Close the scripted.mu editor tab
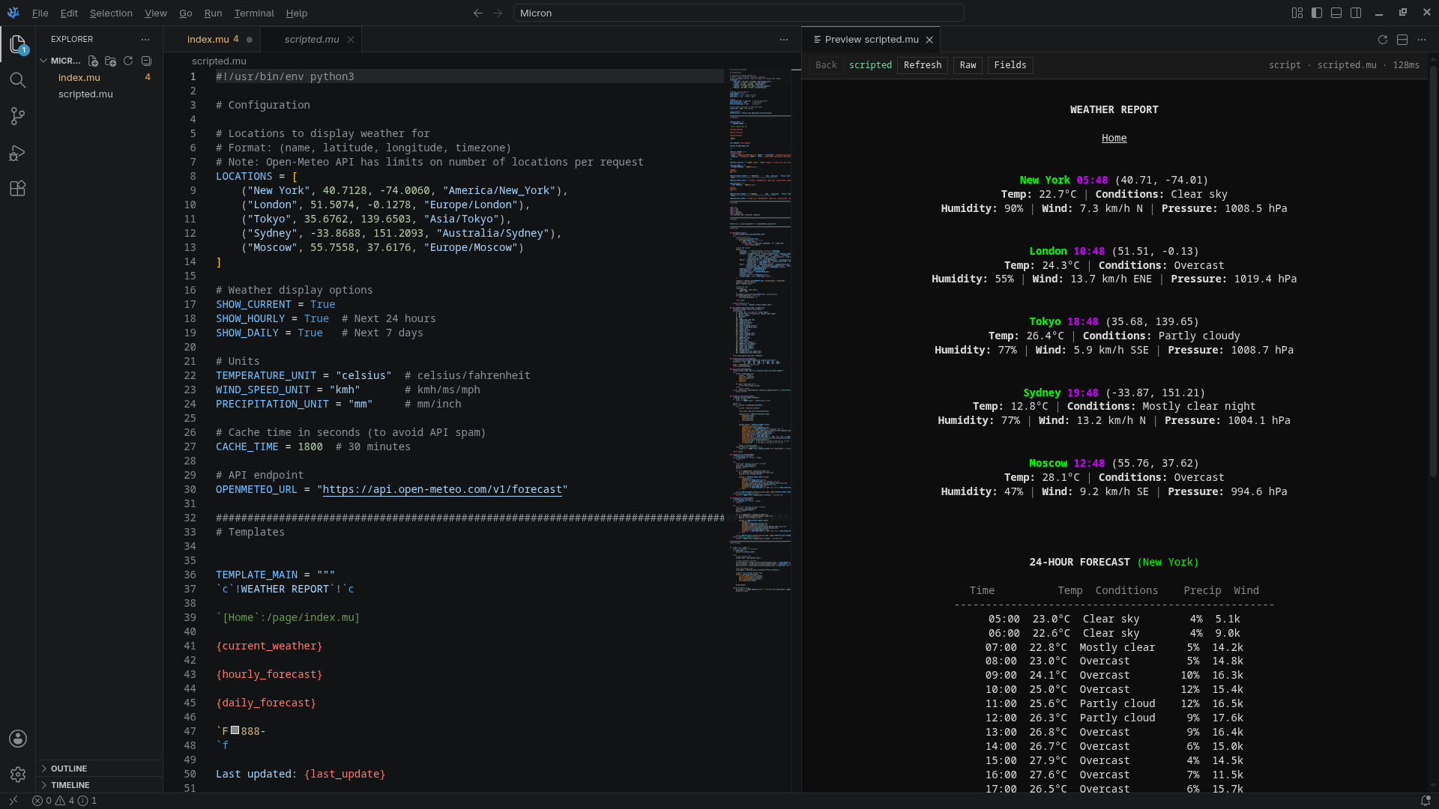 pos(351,40)
